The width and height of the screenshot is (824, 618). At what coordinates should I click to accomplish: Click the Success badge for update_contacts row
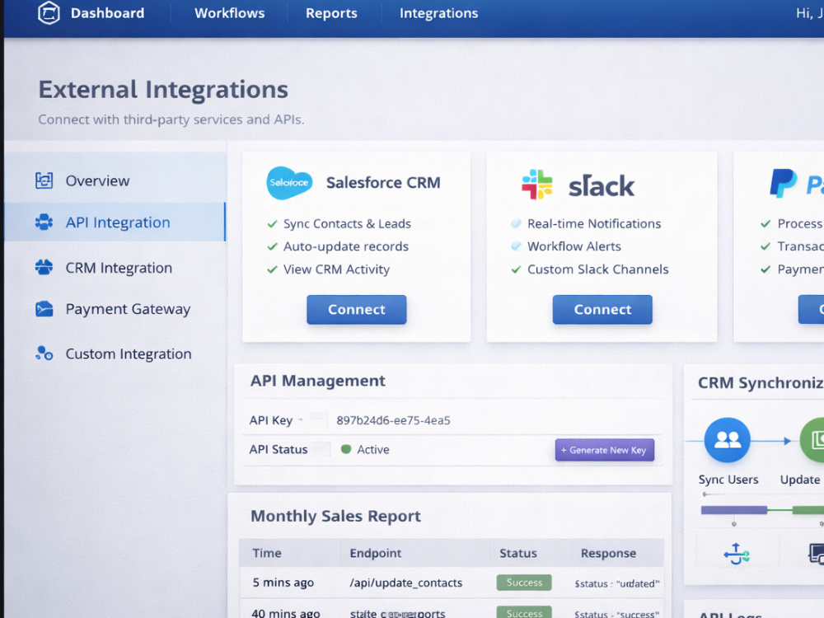[524, 583]
